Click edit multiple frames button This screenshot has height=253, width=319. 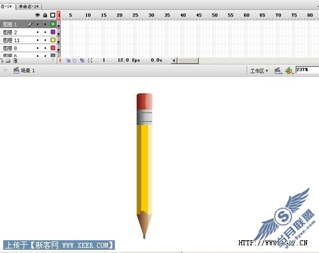(82, 61)
